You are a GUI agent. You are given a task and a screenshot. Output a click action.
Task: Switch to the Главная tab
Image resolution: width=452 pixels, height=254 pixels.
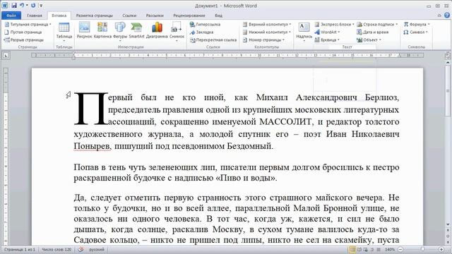click(x=35, y=16)
